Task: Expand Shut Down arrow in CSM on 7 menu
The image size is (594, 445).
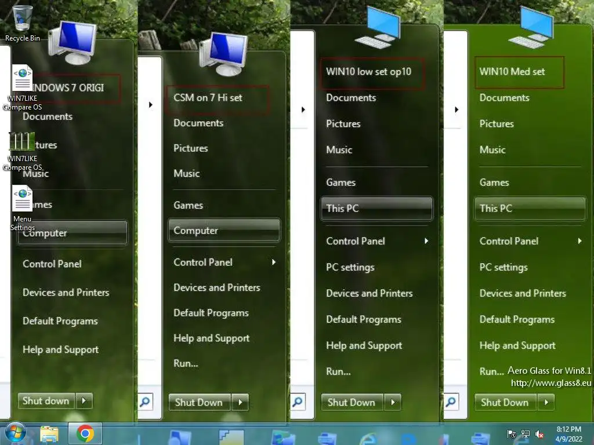Action: point(240,402)
